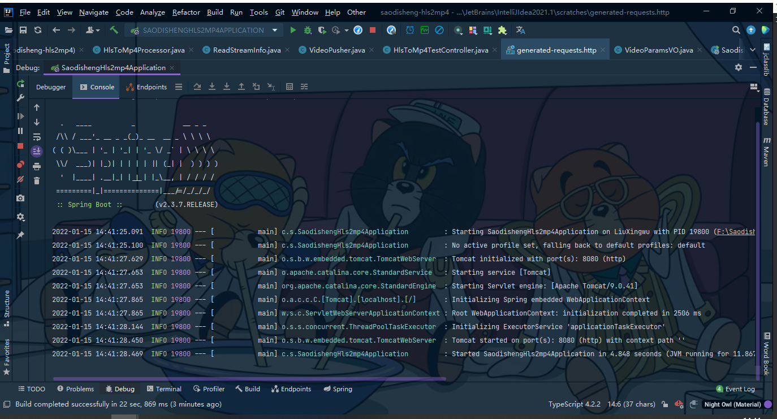Toggle scroll to end of console
This screenshot has width=777, height=419.
coord(37,151)
